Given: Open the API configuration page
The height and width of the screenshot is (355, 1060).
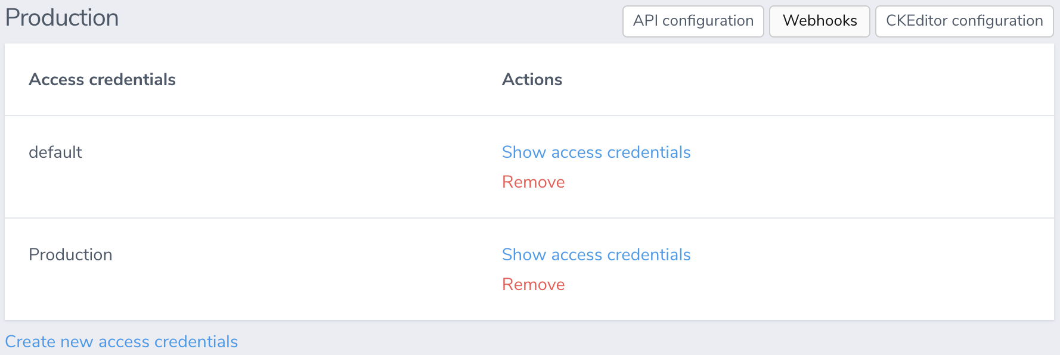Looking at the screenshot, I should (x=693, y=21).
